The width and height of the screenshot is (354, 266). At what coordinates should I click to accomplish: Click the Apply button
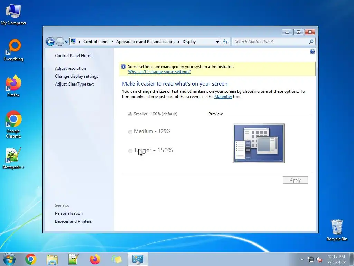[295, 180]
